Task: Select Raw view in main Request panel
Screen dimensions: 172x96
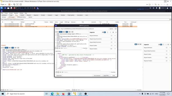Action: coord(6,48)
